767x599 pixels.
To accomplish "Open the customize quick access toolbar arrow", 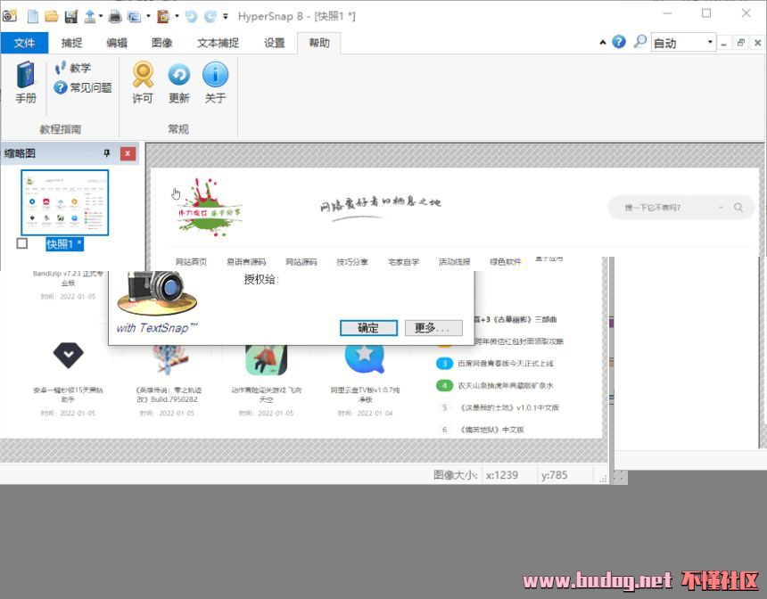I will (226, 16).
